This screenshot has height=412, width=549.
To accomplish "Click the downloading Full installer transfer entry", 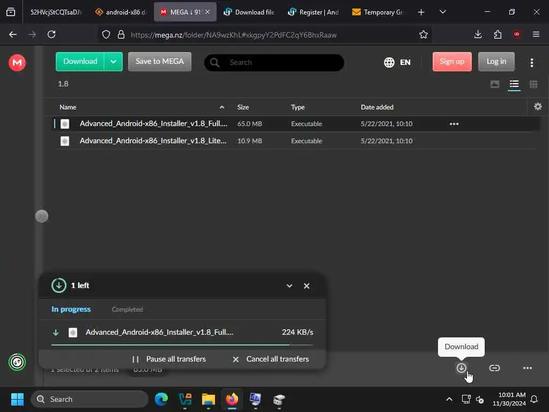I will click(x=182, y=332).
